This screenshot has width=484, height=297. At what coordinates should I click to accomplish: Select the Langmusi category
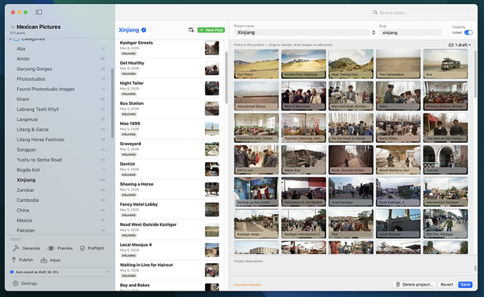[x=60, y=119]
